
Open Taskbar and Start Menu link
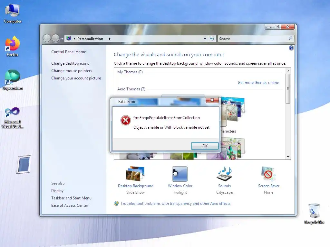point(71,198)
